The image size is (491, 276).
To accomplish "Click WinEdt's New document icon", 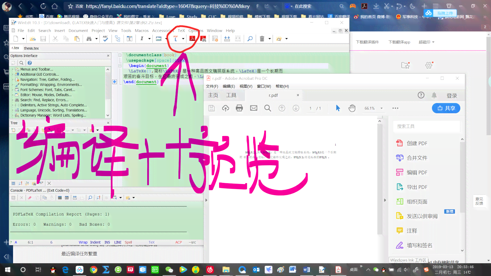I will [16, 39].
